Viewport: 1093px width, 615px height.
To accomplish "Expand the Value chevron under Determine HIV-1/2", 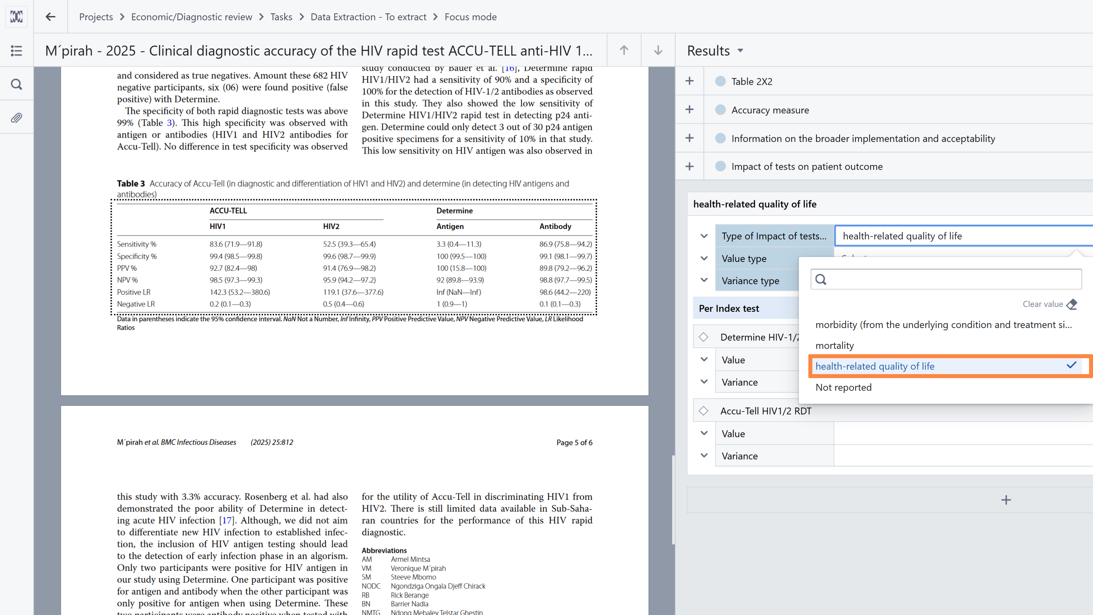I will pos(704,360).
